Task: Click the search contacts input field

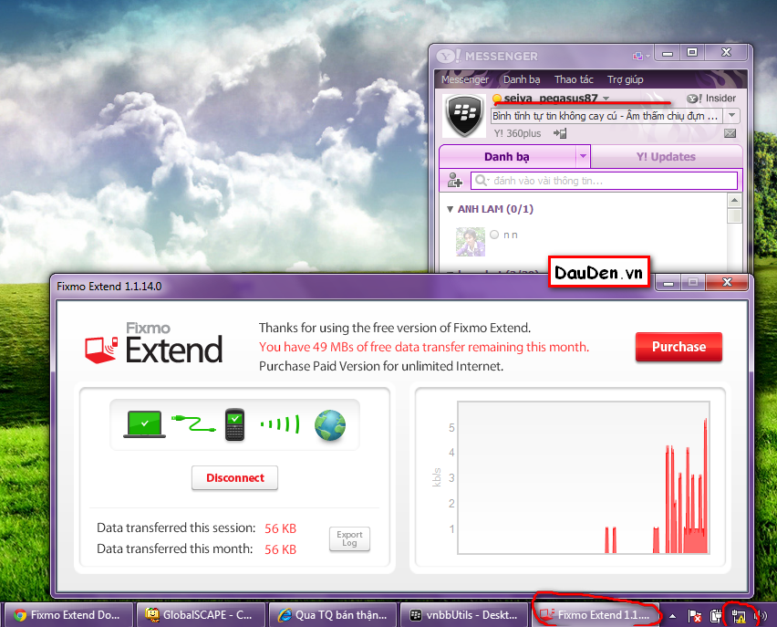Action: (x=604, y=181)
